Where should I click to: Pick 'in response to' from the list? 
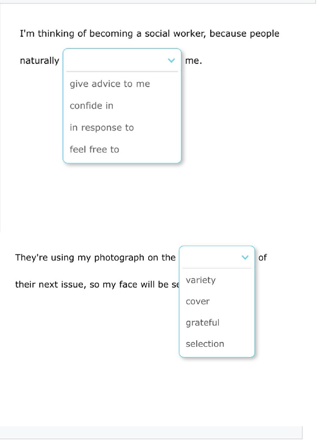[102, 128]
